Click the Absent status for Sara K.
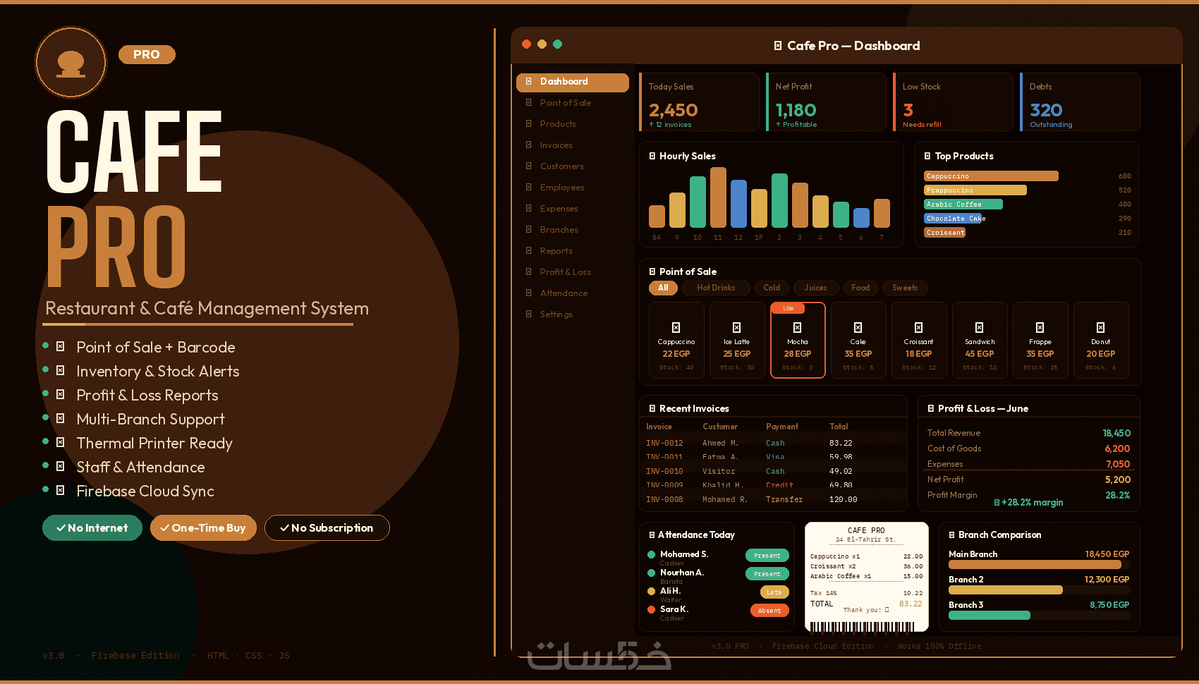Viewport: 1199px width, 684px height. click(x=769, y=611)
